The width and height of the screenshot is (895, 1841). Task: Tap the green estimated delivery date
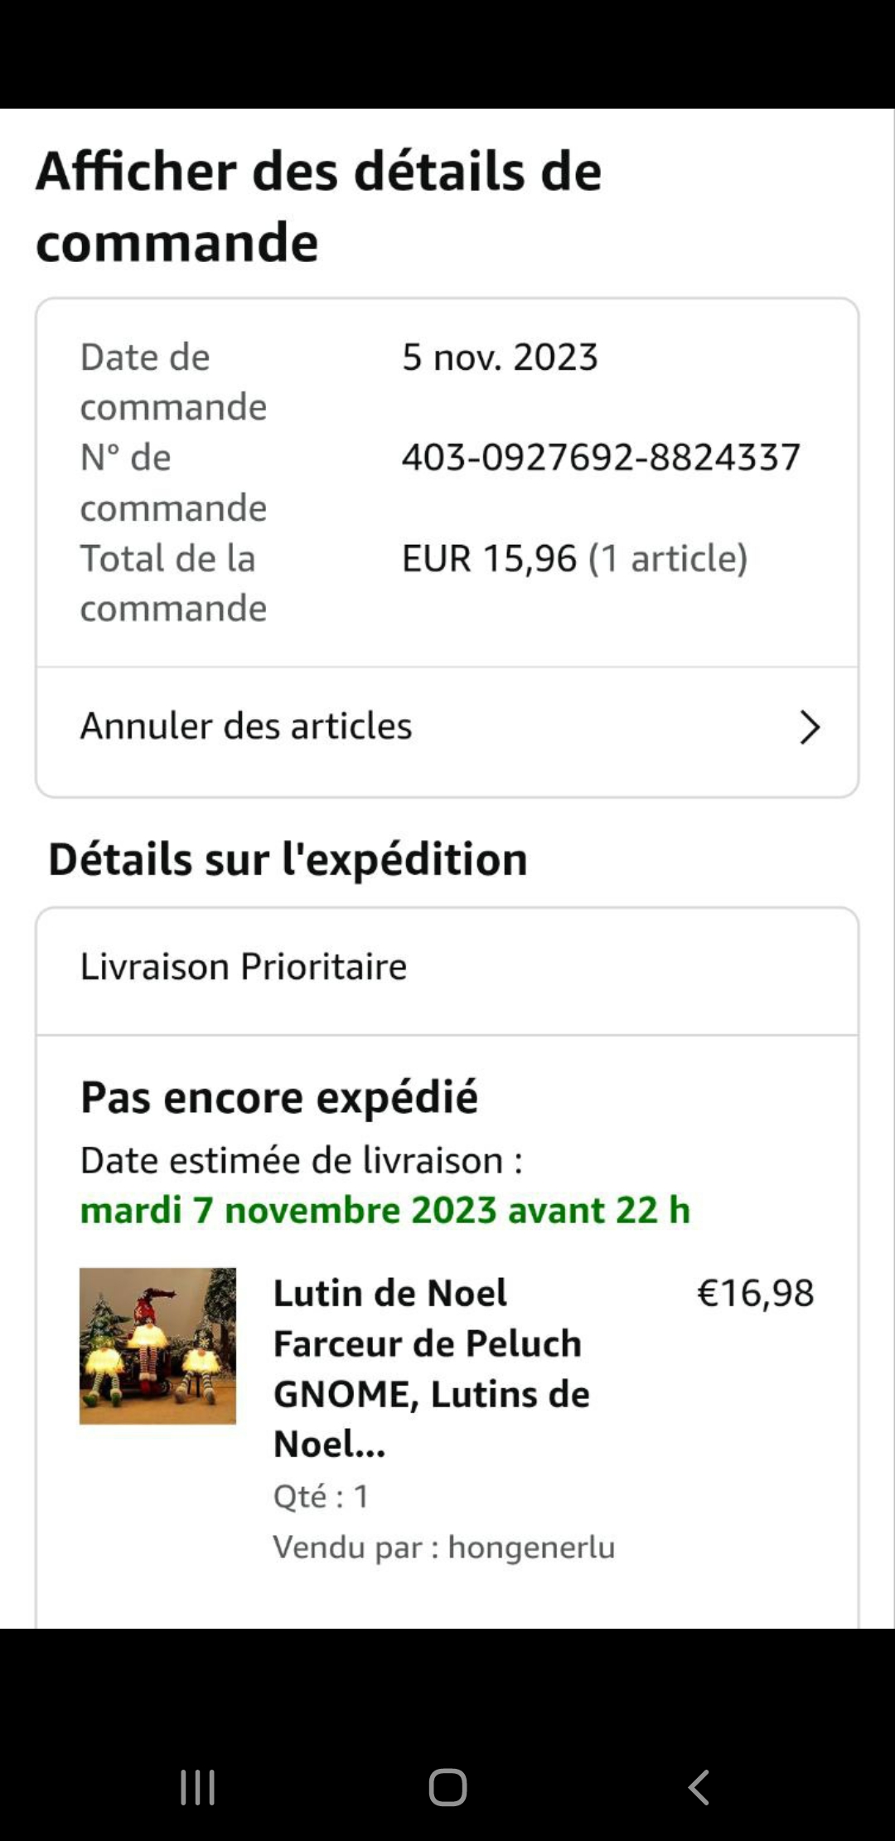385,1210
